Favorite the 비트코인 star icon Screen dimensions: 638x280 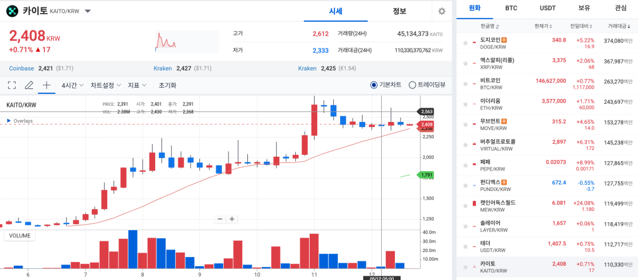[x=466, y=84]
